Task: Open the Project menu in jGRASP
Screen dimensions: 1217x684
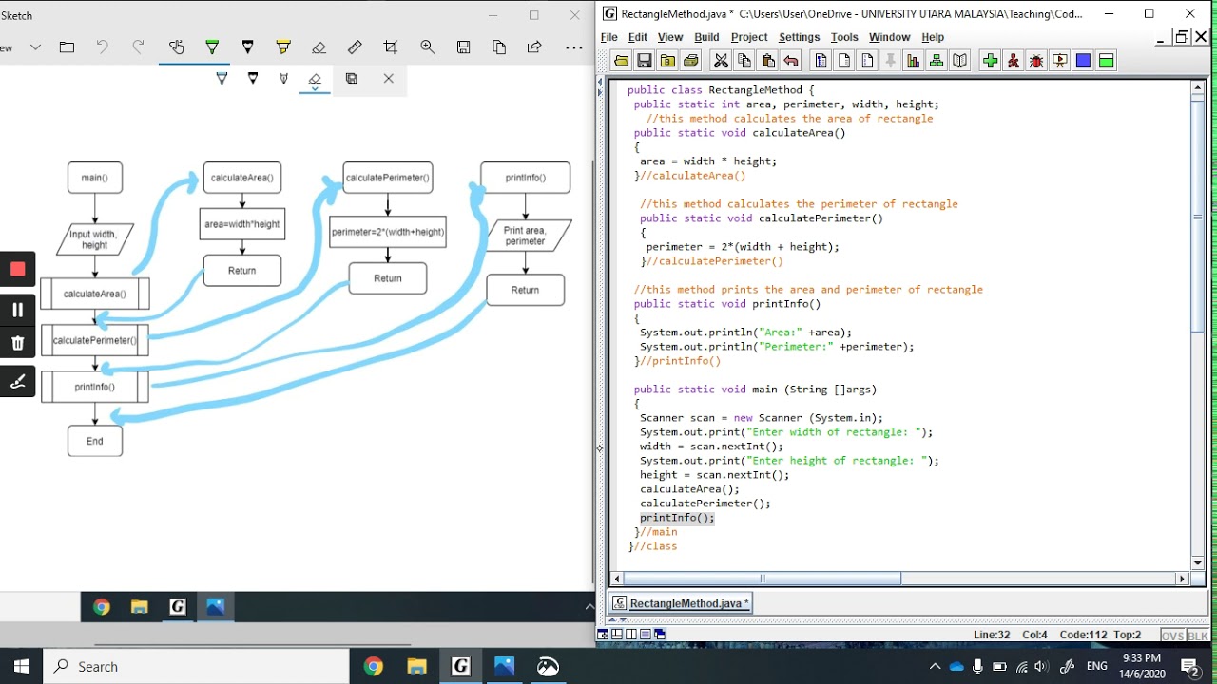Action: 749,37
